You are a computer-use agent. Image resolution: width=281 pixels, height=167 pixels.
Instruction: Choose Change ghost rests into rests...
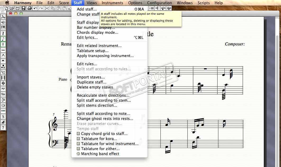(109, 119)
